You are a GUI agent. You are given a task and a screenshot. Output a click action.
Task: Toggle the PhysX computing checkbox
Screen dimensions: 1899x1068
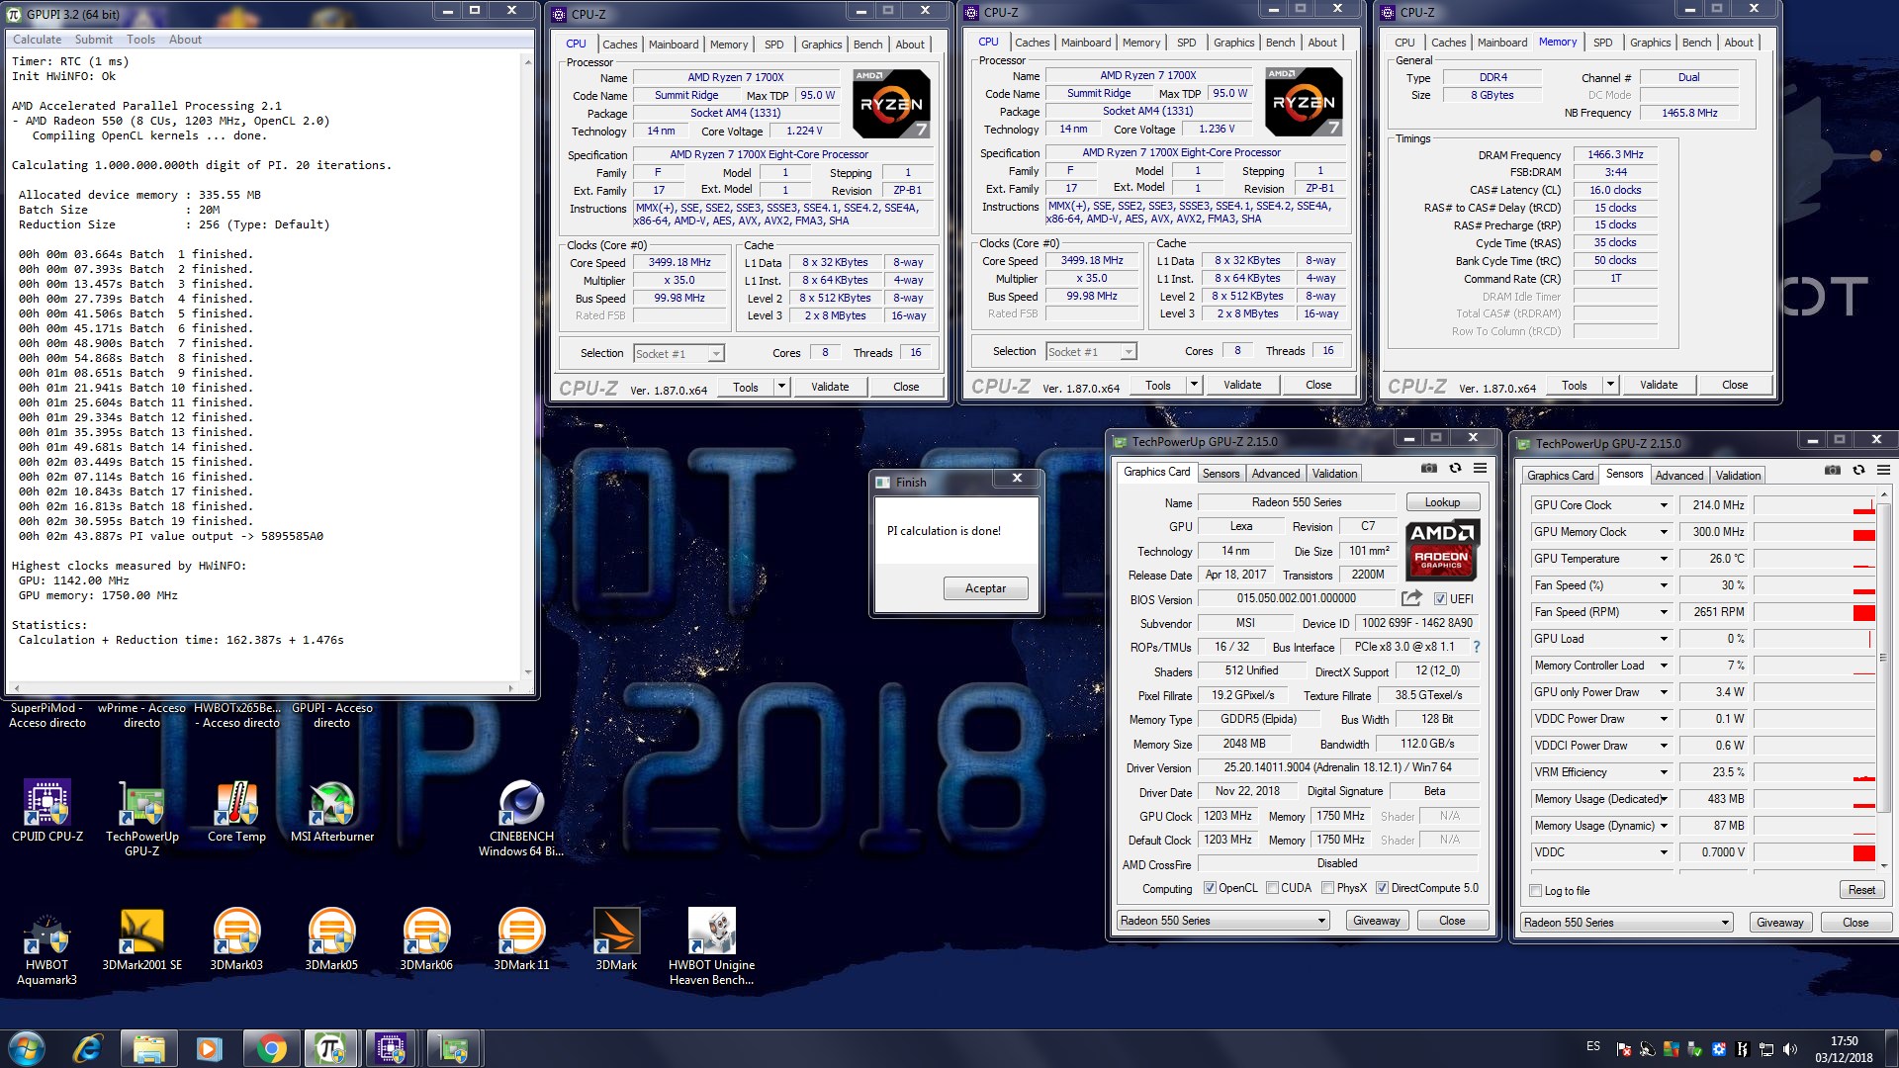(x=1327, y=888)
